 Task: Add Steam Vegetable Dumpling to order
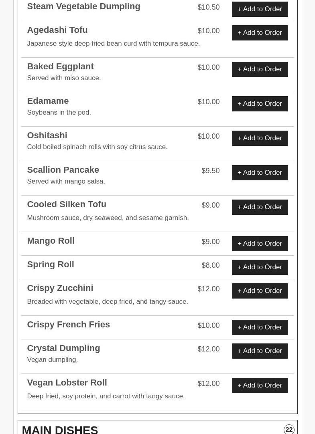[x=260, y=9]
